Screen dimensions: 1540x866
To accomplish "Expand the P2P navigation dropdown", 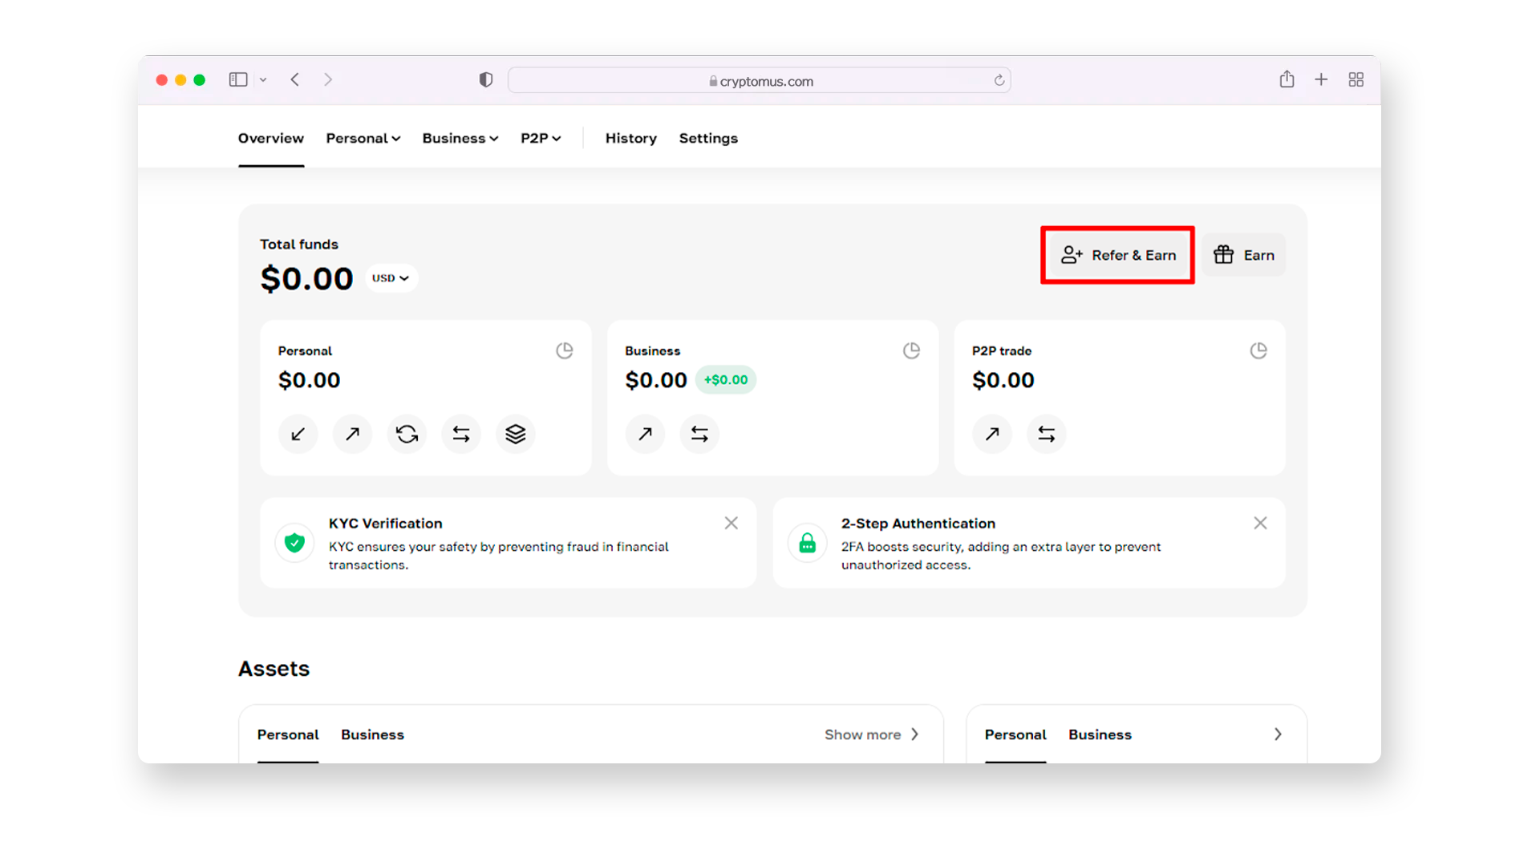I will [x=540, y=138].
